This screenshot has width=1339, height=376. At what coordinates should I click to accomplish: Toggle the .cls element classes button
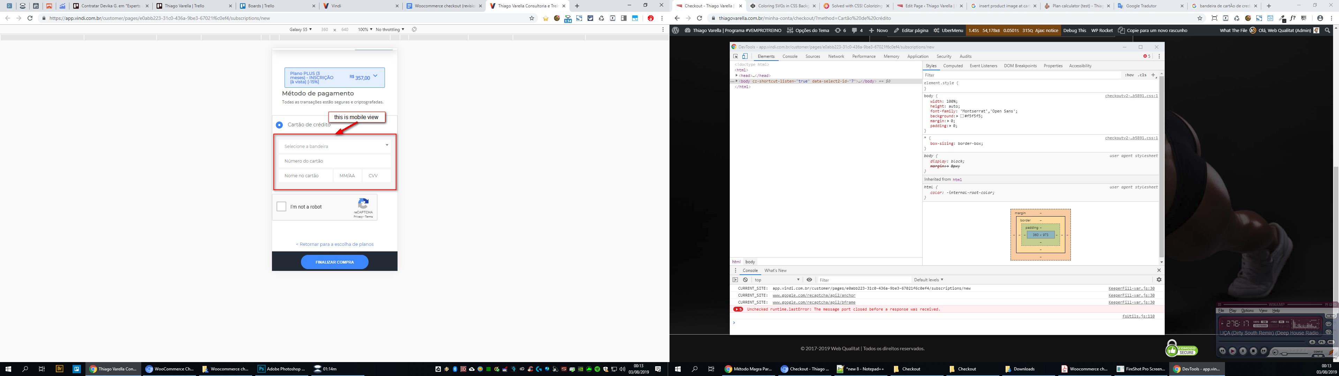(x=1142, y=75)
